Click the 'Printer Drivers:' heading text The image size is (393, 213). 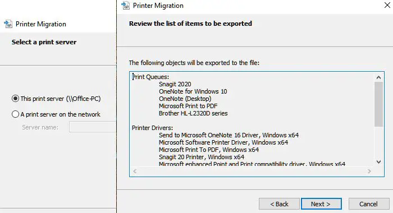[x=152, y=128]
